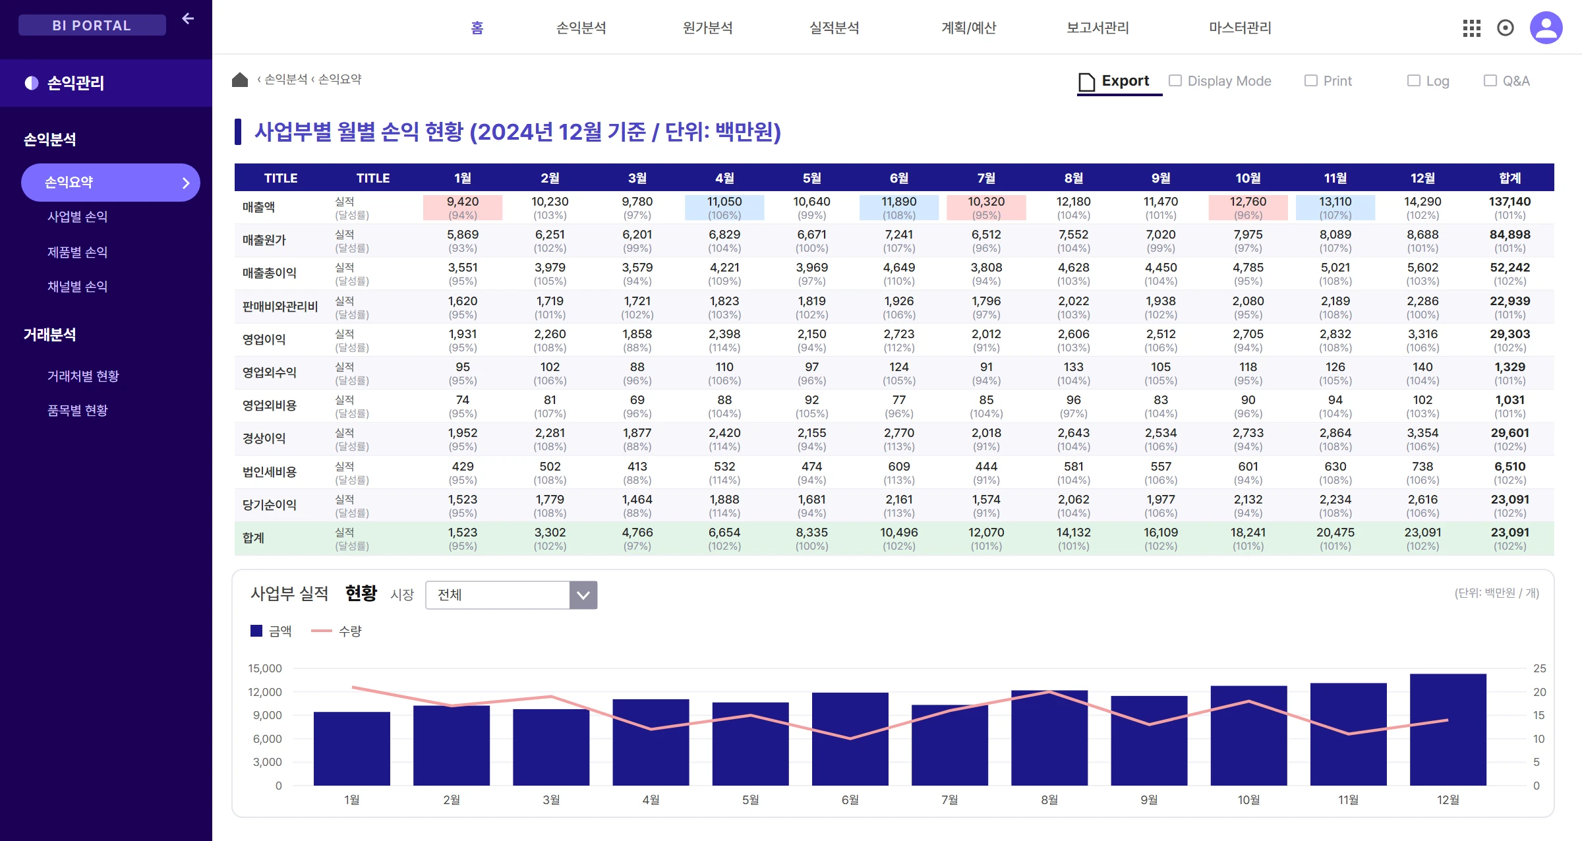Click the 손익분석 breadcrumb link
This screenshot has height=841, width=1582.
point(286,79)
